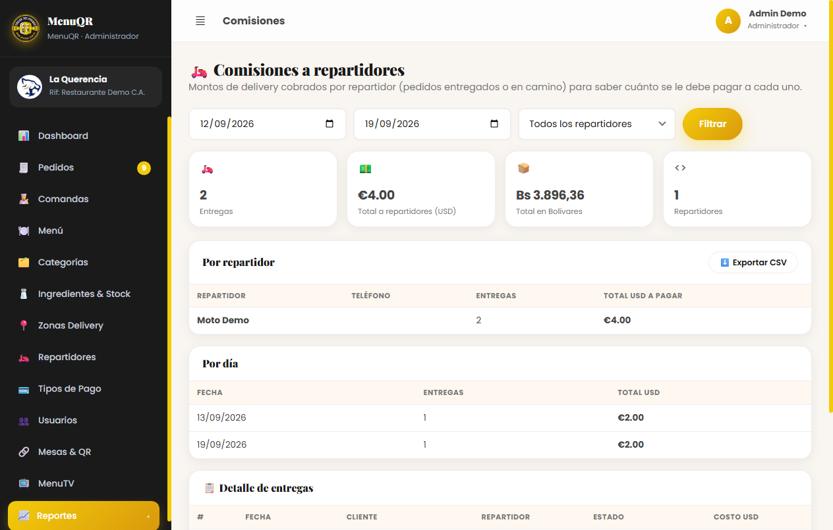Click the Tipos de Pago card icon

[24, 388]
